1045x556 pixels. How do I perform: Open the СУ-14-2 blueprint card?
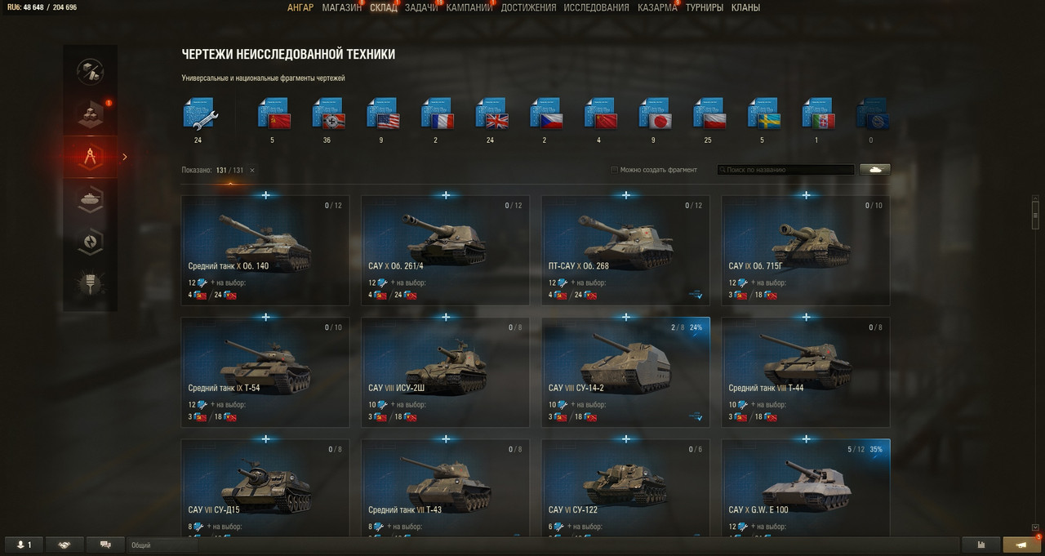(626, 372)
